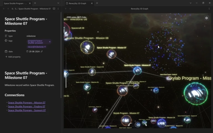Remove the program/space-shuttle-program tag
This screenshot has width=213, height=133.
tap(50, 42)
